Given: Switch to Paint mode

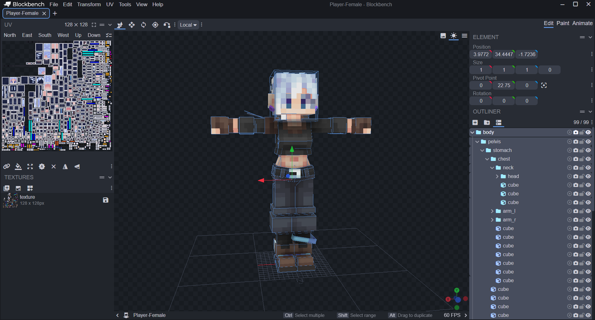Looking at the screenshot, I should point(563,23).
